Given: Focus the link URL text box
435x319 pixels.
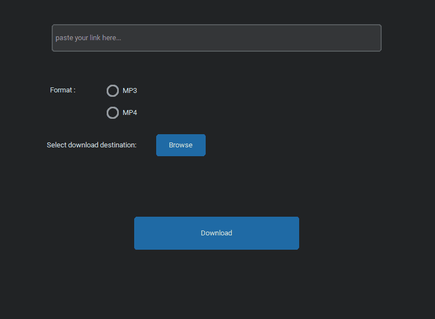Looking at the screenshot, I should click(216, 38).
